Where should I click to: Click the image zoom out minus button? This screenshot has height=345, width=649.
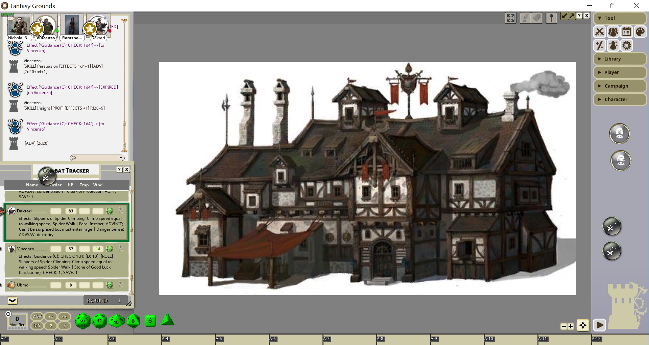pos(563,326)
